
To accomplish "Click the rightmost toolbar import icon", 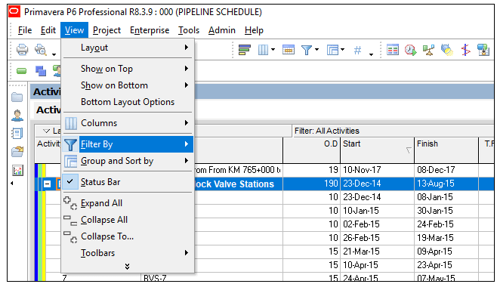I will point(483,50).
